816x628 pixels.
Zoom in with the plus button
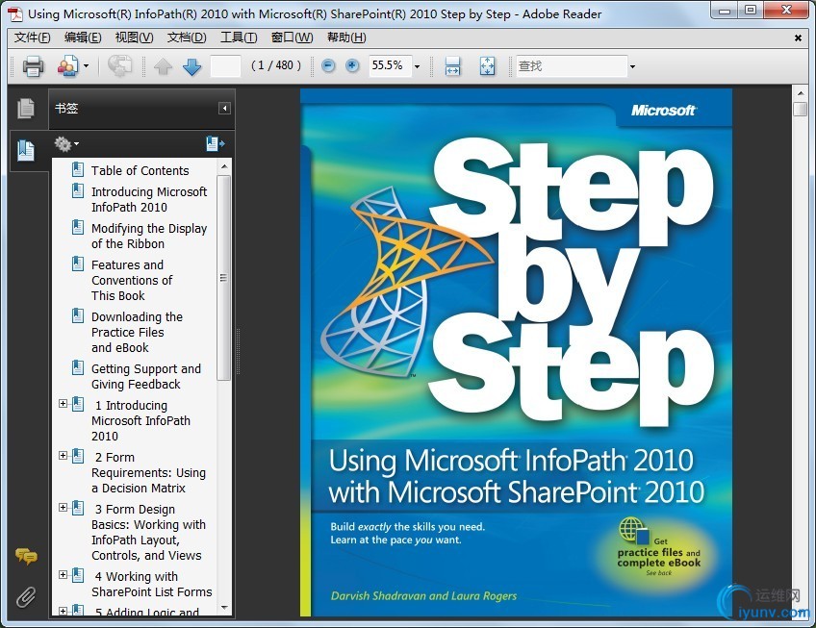point(352,65)
